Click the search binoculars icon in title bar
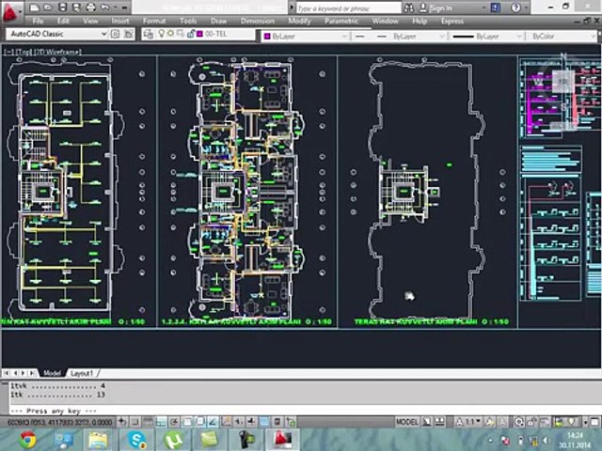 pyautogui.click(x=410, y=8)
